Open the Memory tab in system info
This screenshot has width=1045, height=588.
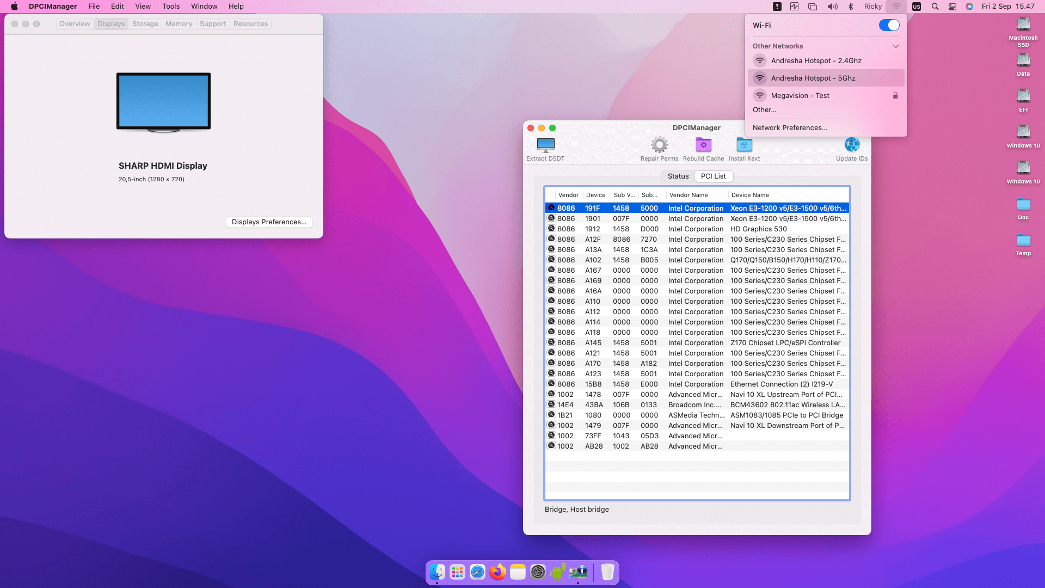tap(179, 23)
